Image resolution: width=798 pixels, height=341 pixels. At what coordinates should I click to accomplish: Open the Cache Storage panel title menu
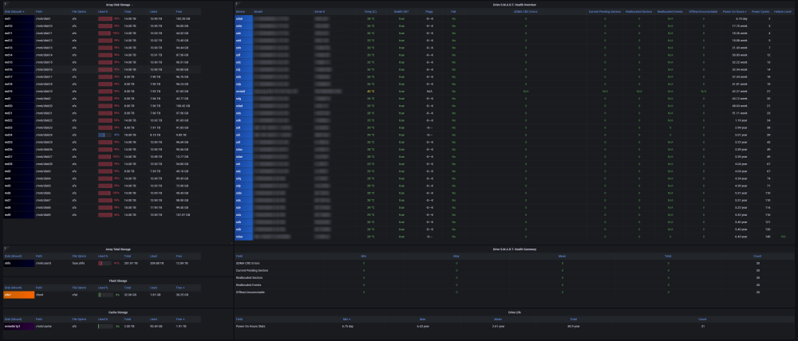pos(117,312)
